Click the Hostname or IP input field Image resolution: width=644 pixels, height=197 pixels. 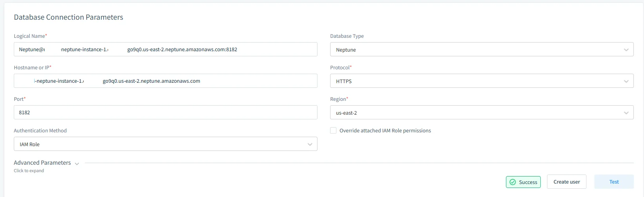[166, 81]
